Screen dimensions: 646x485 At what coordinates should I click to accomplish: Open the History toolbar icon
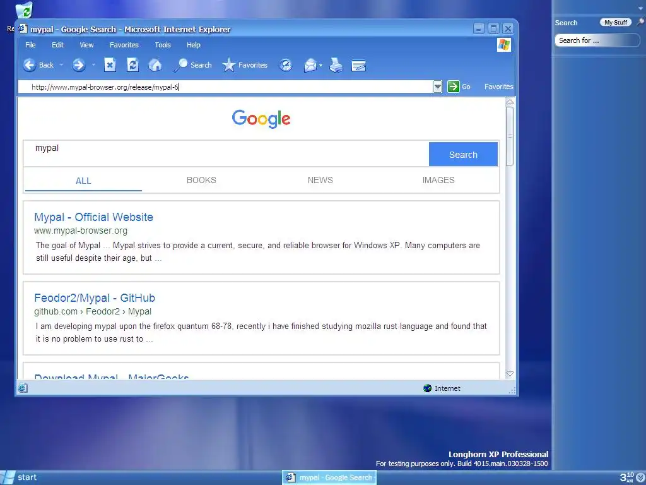(x=286, y=65)
